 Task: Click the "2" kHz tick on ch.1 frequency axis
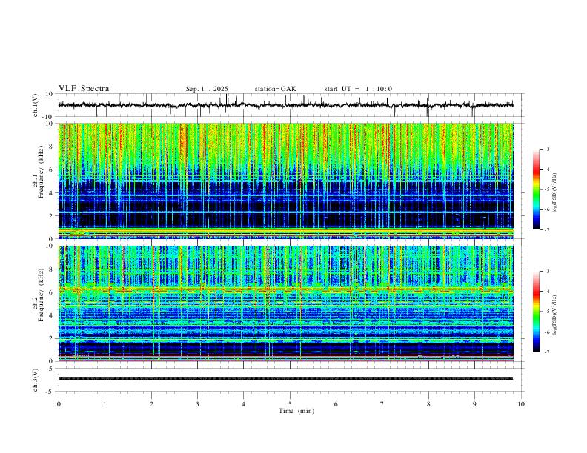51,215
